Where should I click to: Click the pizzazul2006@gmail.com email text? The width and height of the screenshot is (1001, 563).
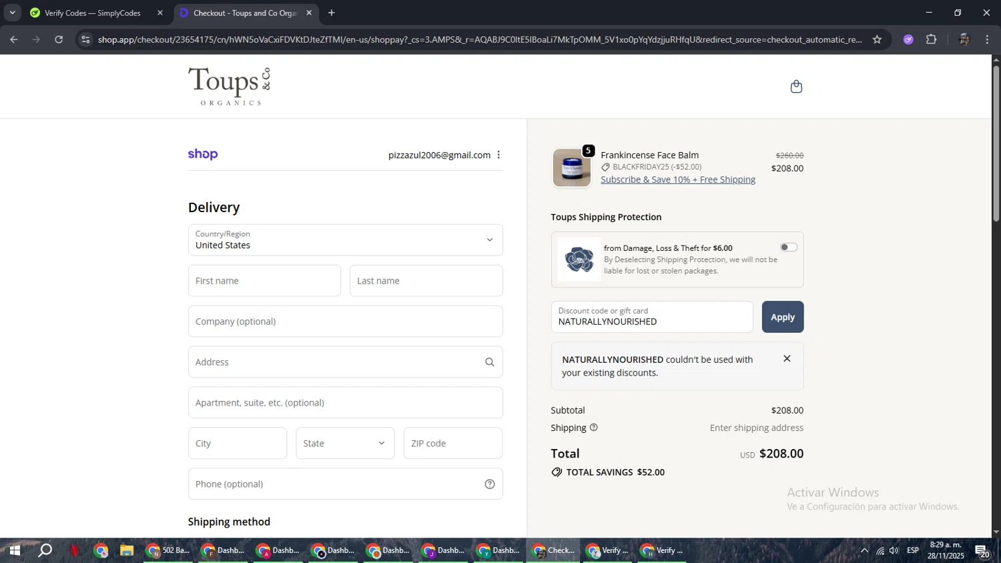(439, 155)
